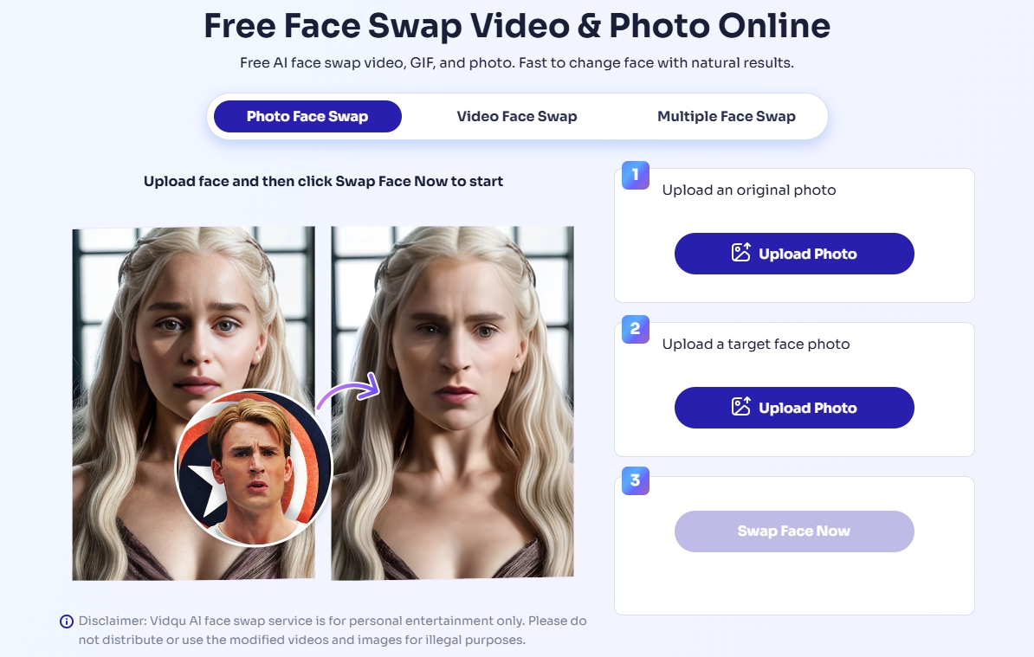Click the Free Face Swap page heading

click(516, 26)
